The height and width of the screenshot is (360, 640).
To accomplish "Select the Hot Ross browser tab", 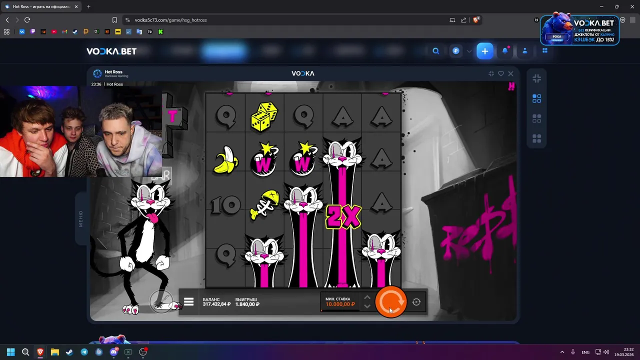I will point(41,6).
